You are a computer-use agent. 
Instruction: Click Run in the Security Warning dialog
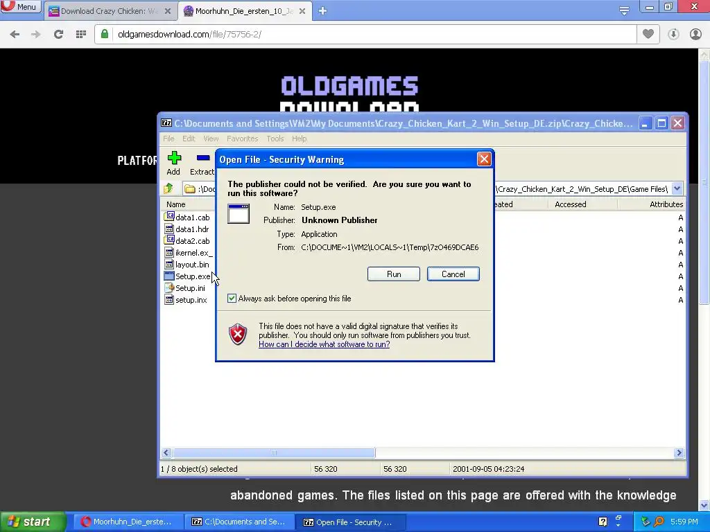(x=394, y=274)
